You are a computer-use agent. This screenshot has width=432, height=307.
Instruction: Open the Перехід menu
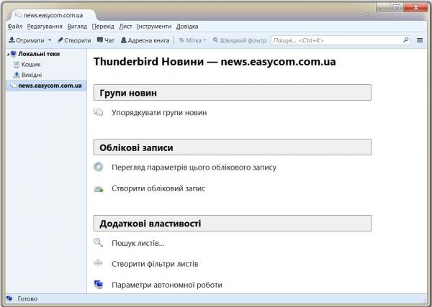click(x=103, y=27)
